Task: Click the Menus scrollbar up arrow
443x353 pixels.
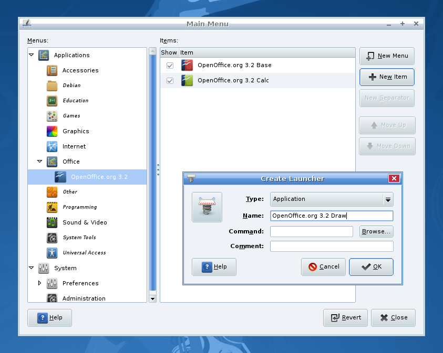Action: [x=153, y=51]
